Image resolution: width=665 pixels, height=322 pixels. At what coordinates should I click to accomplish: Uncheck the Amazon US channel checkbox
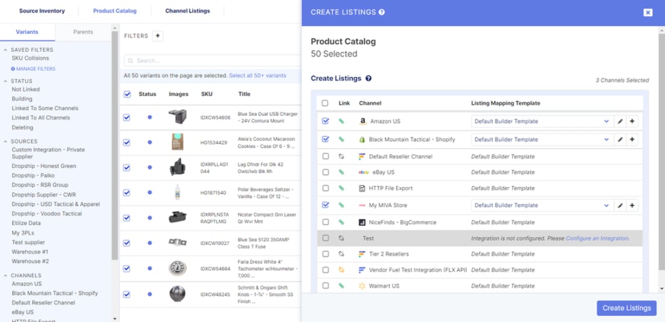tap(325, 121)
